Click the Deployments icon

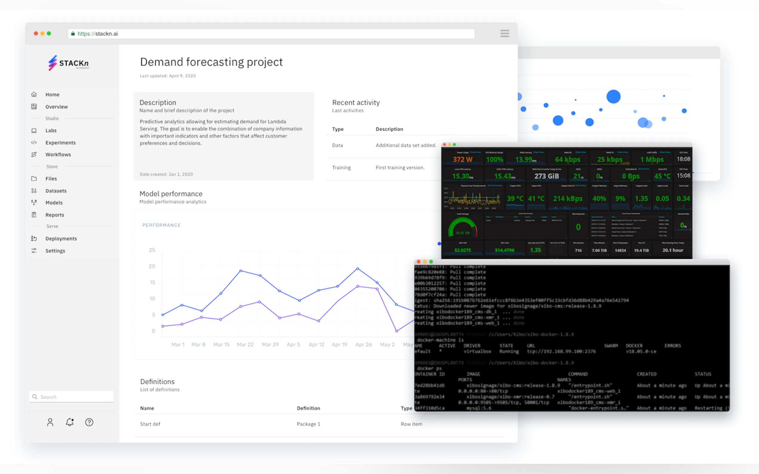click(34, 238)
